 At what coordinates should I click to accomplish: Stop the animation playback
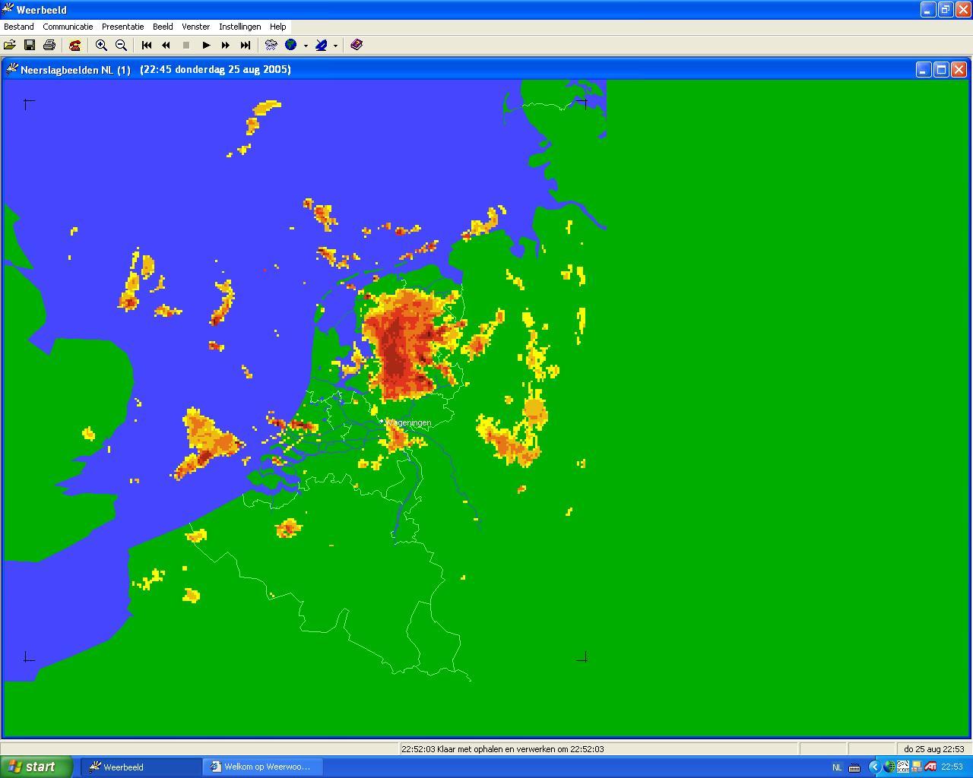pyautogui.click(x=186, y=45)
